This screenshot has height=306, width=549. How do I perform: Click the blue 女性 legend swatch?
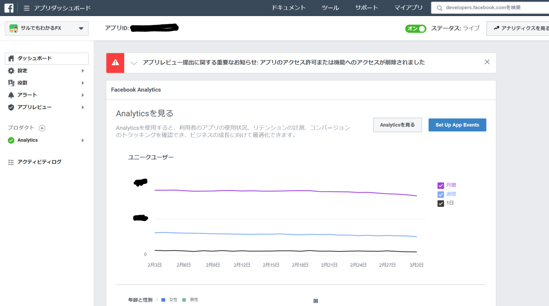[163, 300]
